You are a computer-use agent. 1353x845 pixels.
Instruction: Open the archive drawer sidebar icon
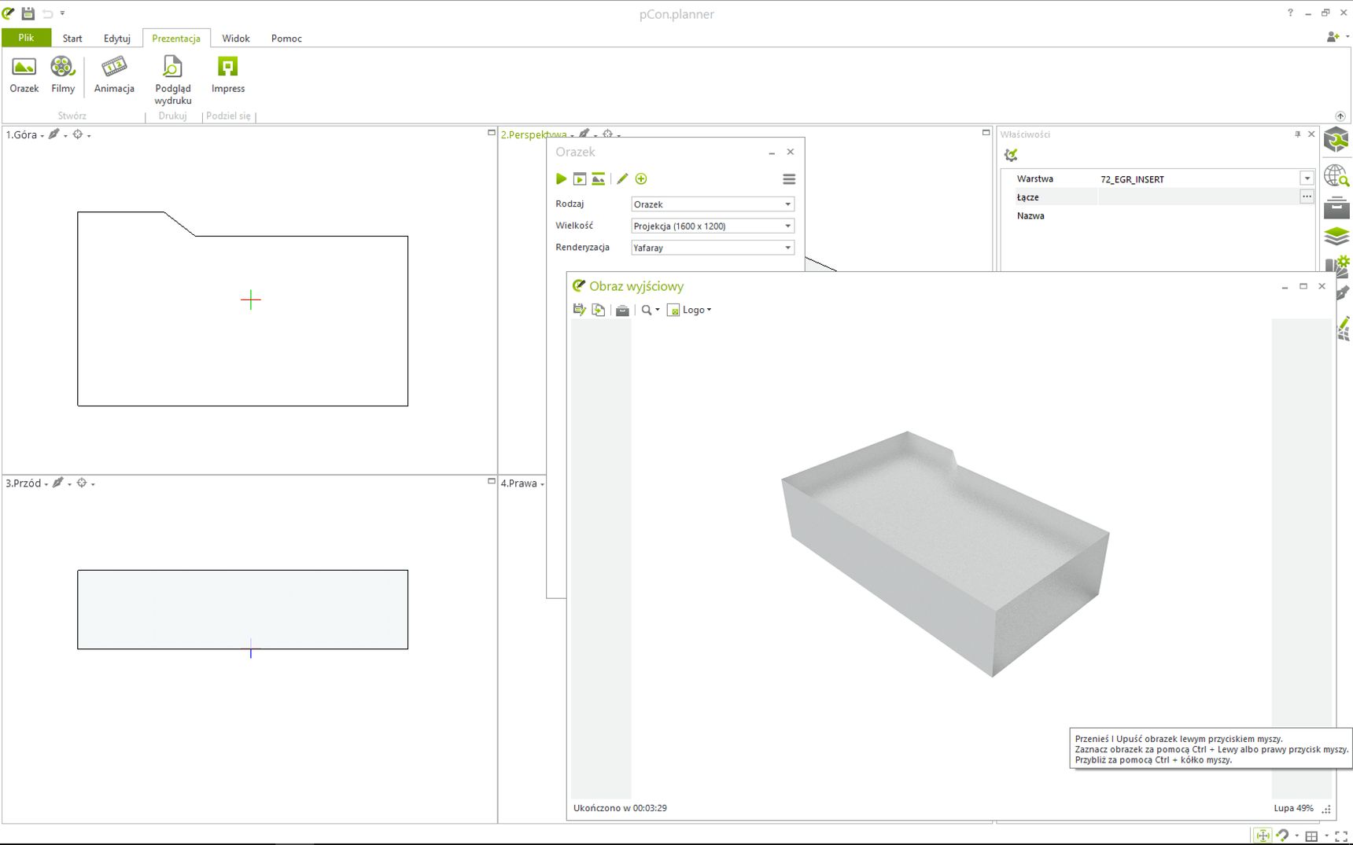click(1336, 208)
